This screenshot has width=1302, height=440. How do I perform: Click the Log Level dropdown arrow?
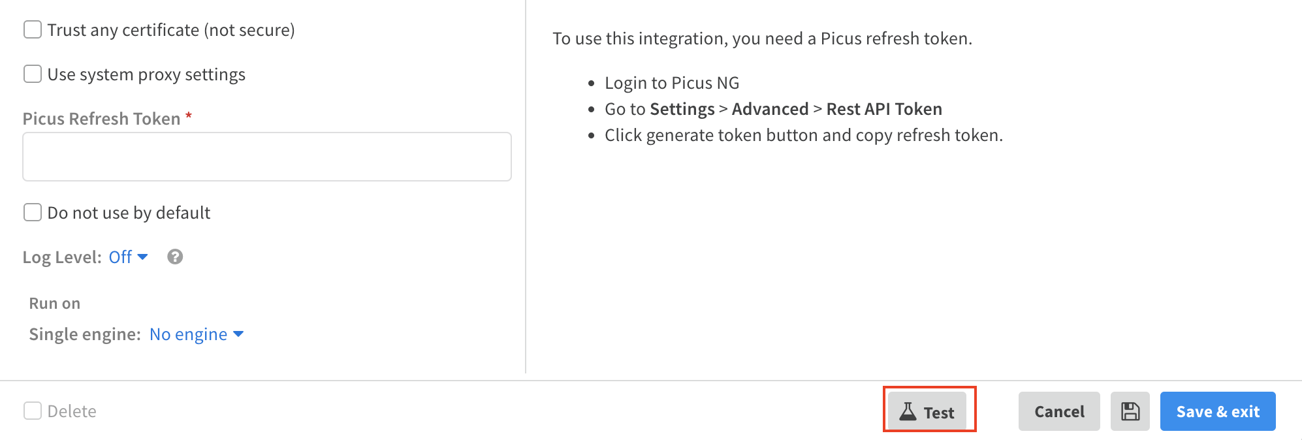(x=143, y=257)
